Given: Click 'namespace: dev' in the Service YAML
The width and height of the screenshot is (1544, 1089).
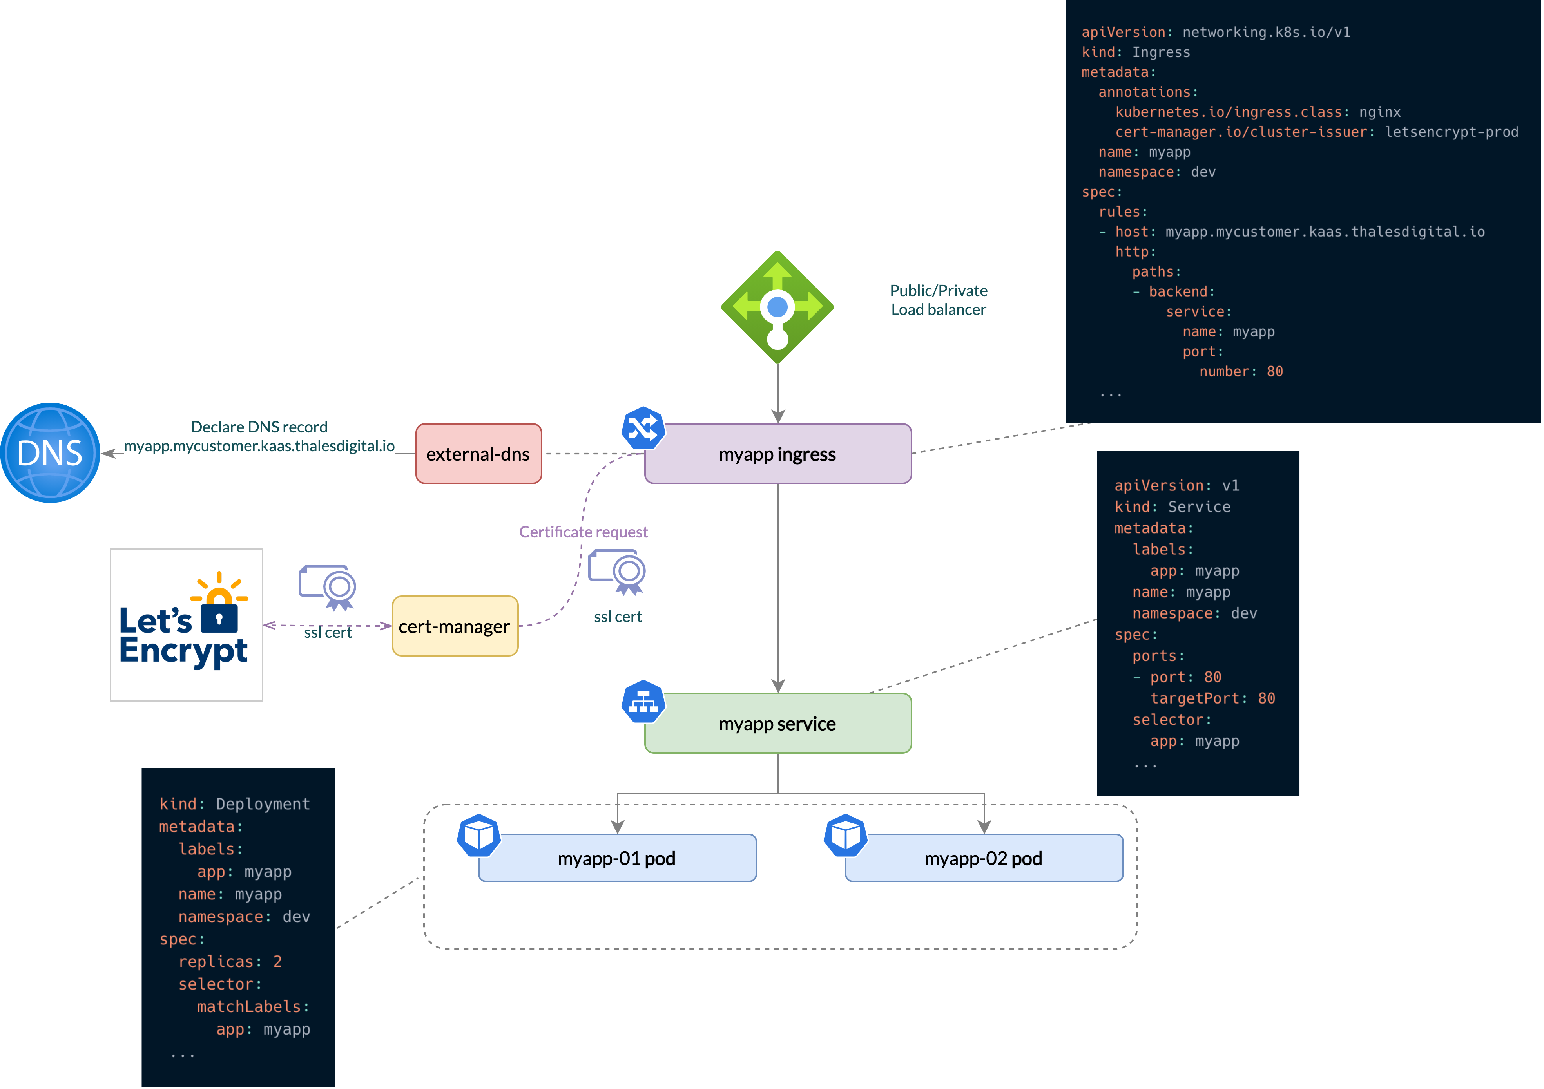Looking at the screenshot, I should point(1194,613).
